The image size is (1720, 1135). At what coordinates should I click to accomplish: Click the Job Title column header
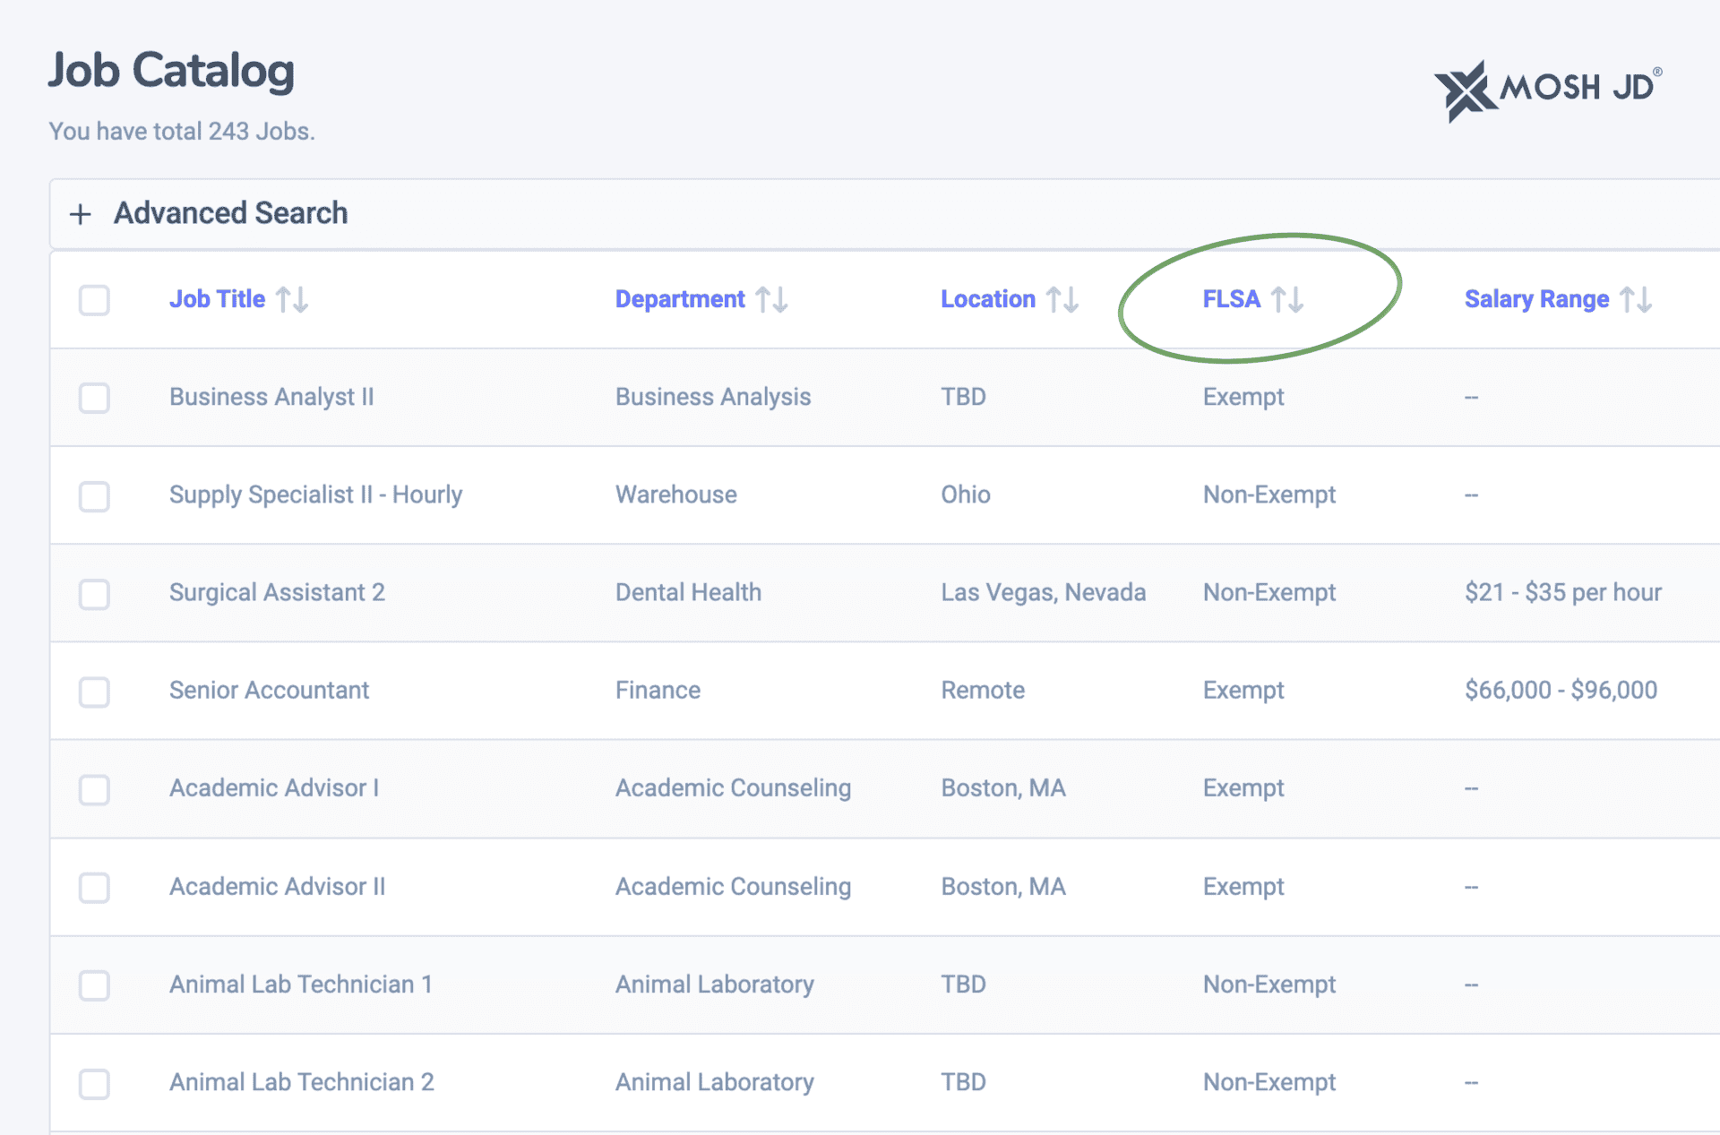pos(217,299)
